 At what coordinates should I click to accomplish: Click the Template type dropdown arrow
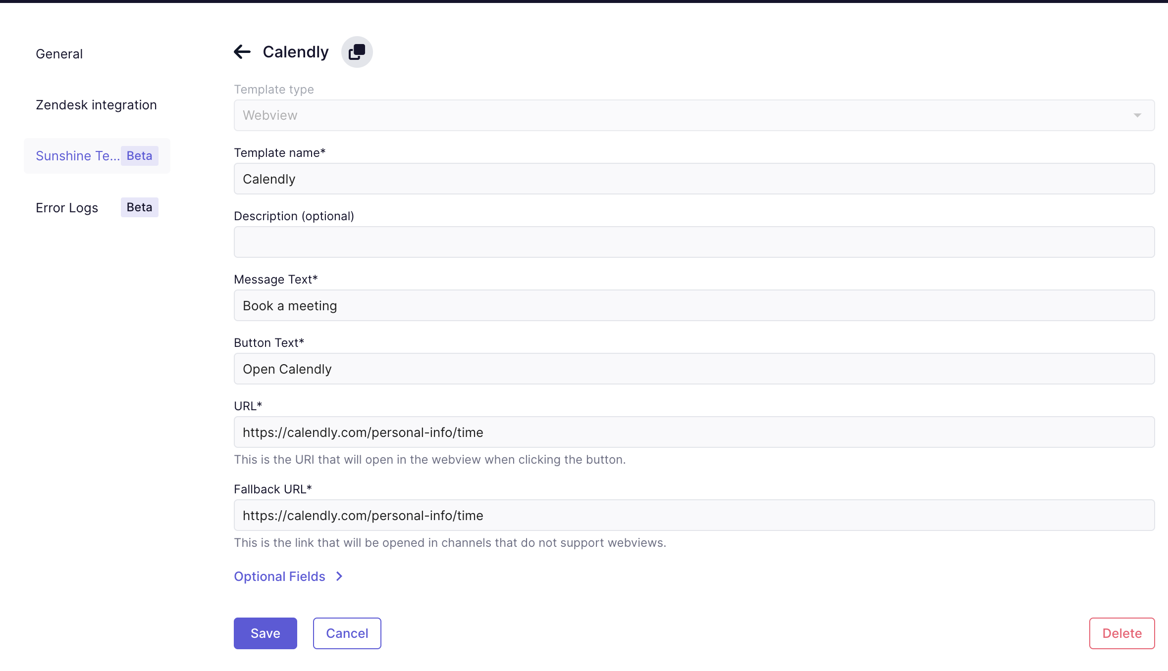(1137, 115)
